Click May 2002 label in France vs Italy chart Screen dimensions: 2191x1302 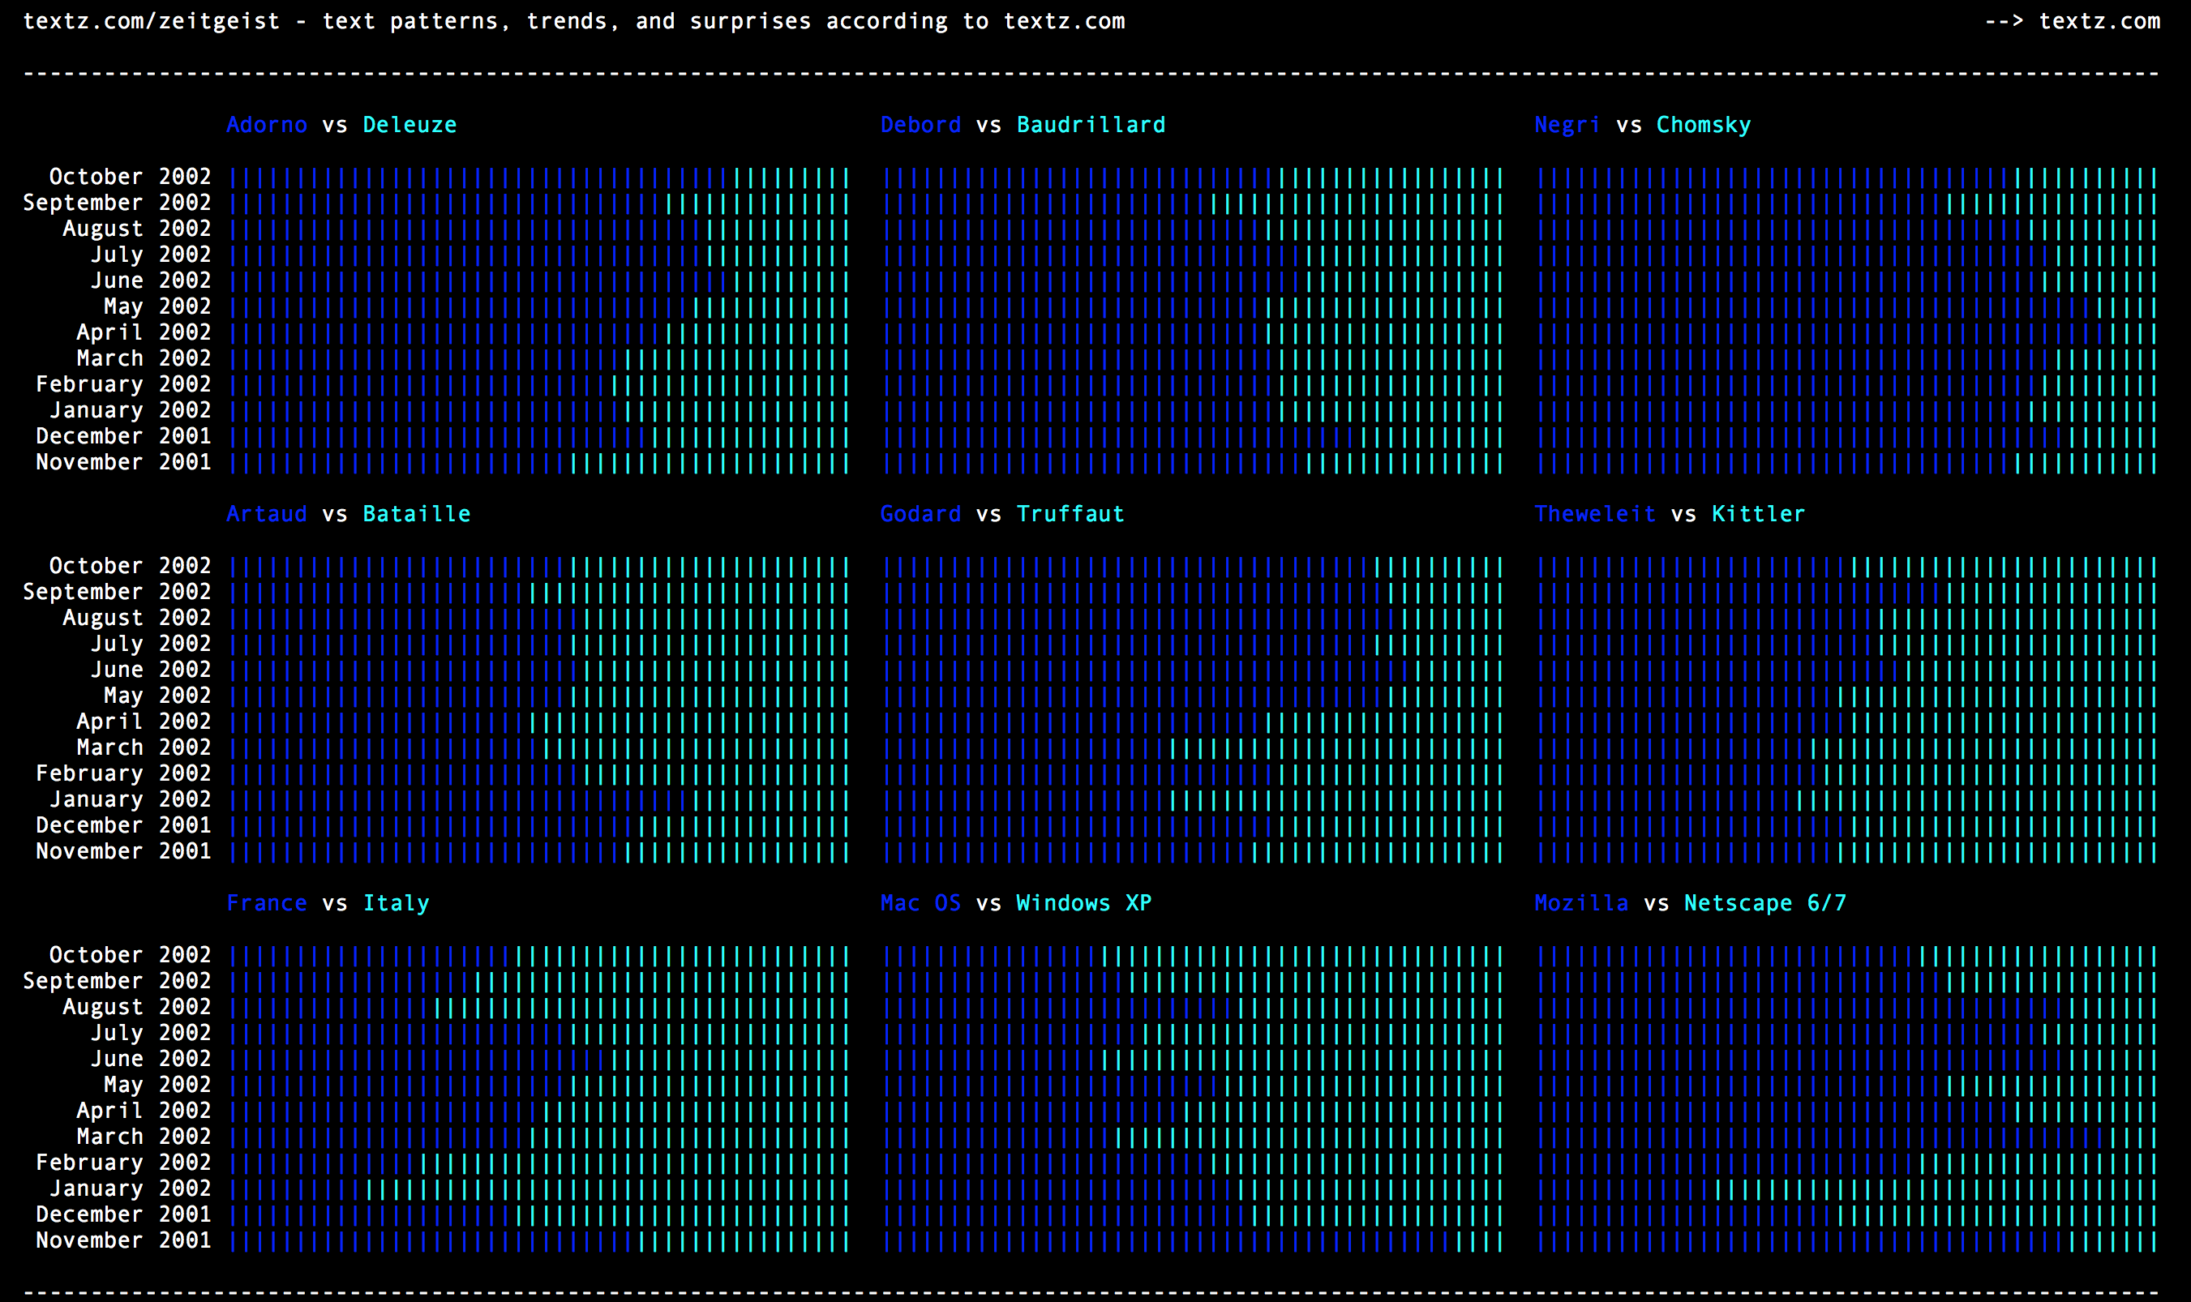157,1085
